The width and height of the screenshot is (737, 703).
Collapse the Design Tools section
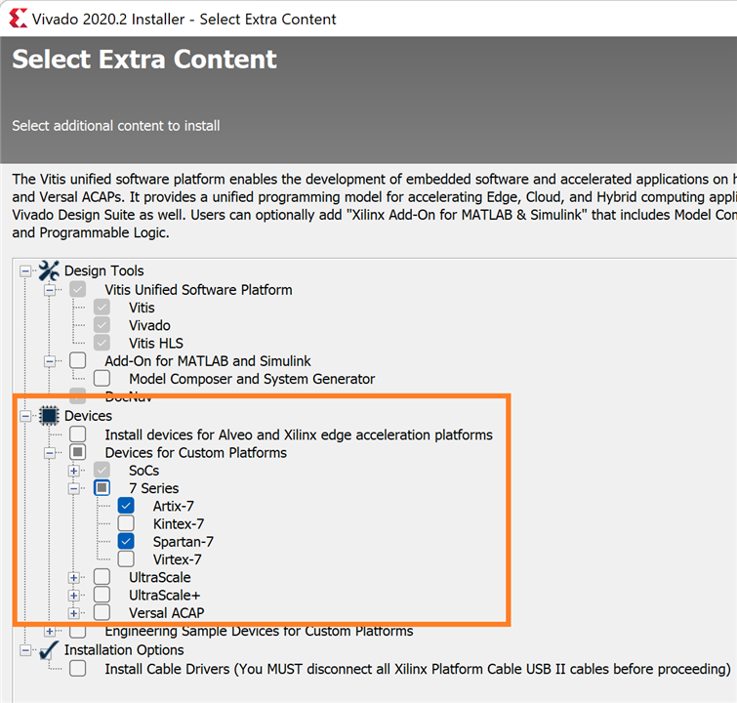25,270
